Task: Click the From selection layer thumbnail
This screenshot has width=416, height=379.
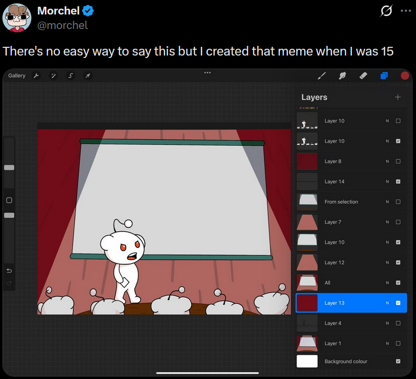Action: tap(307, 202)
